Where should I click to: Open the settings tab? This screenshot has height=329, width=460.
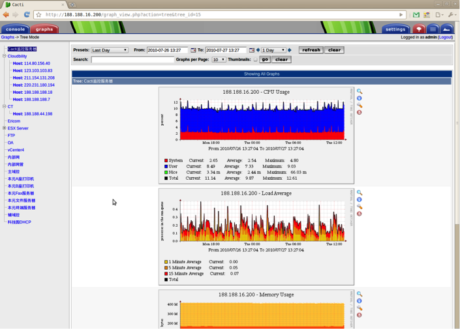coord(395,29)
